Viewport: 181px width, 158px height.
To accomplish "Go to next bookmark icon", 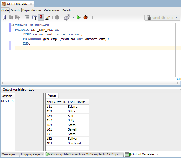I will 11,17.
